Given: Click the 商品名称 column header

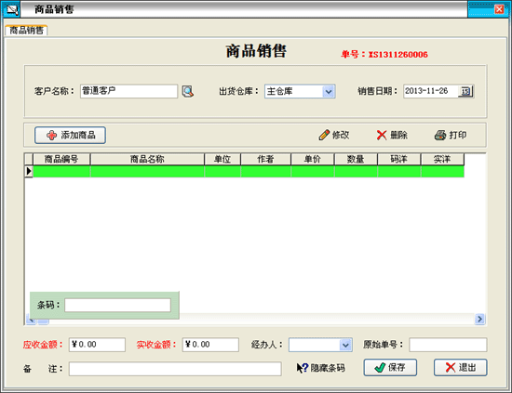Looking at the screenshot, I should click(x=147, y=159).
